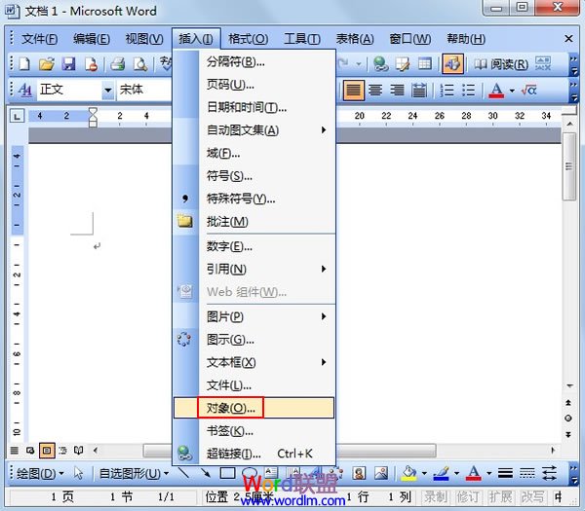Open the 窗口(W) menu
Viewport: 585px width, 511px height.
(x=410, y=39)
